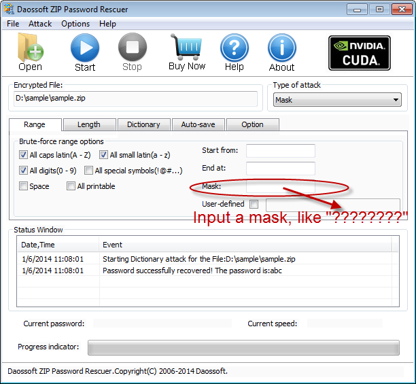Click the Start from input field
The width and height of the screenshot is (416, 384).
point(281,151)
